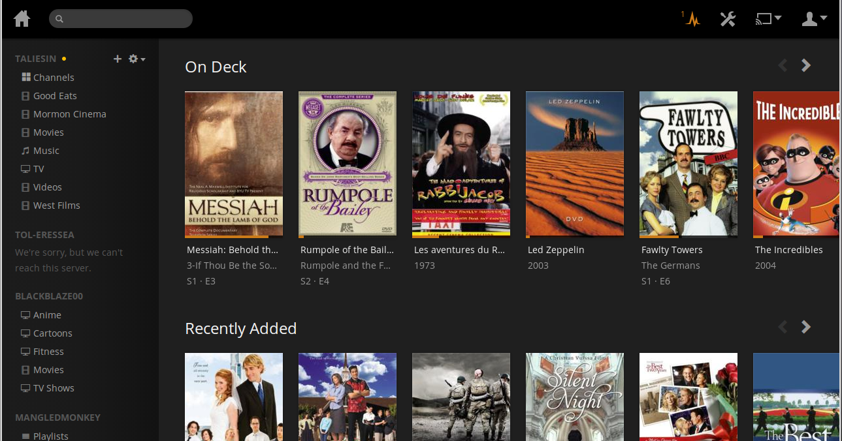This screenshot has height=441, width=842.
Task: Select the TOL-ERESSEA server heading
Action: pos(44,234)
